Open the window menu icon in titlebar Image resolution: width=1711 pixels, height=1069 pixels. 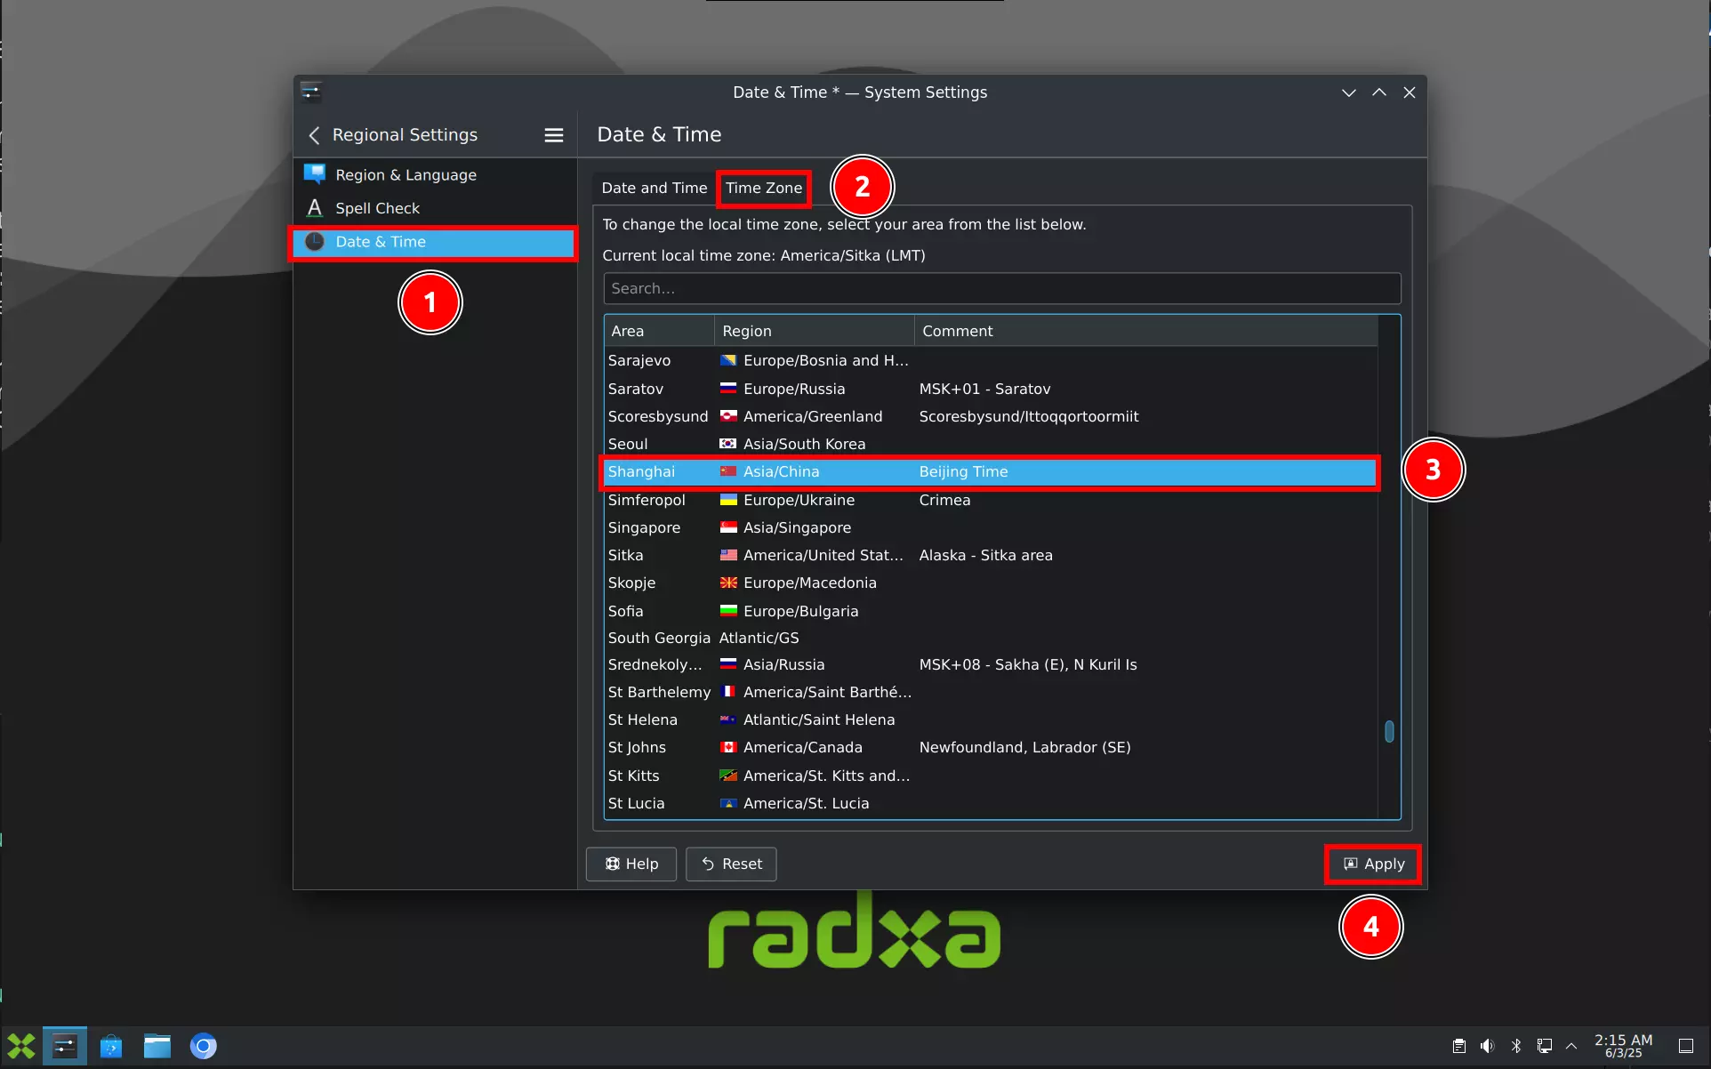(x=310, y=92)
